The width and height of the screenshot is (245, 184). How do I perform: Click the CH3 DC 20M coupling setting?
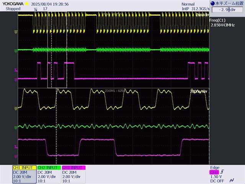[x=70, y=172]
